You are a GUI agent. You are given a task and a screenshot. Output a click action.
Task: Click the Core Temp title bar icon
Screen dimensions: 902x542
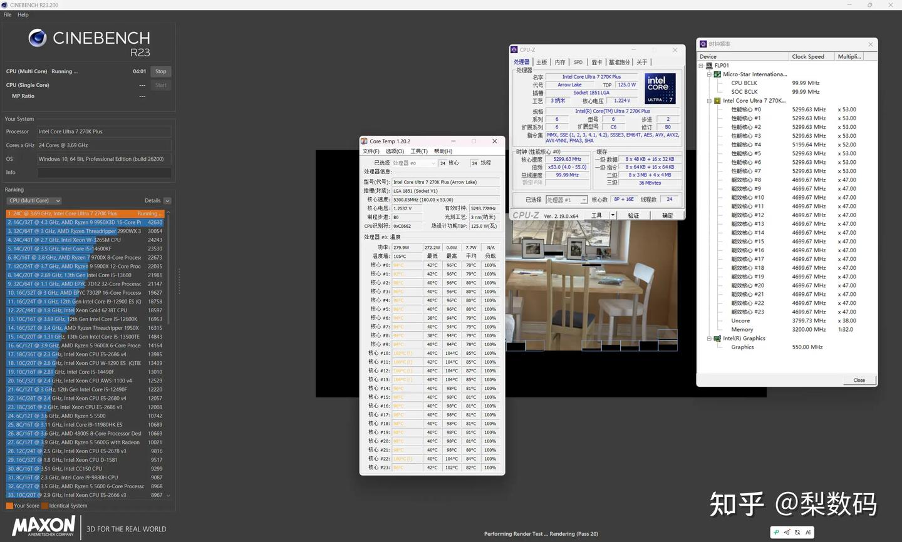(x=364, y=141)
